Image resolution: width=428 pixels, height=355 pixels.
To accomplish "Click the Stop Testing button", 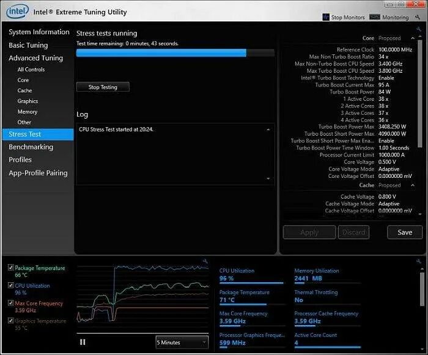I will 103,87.
